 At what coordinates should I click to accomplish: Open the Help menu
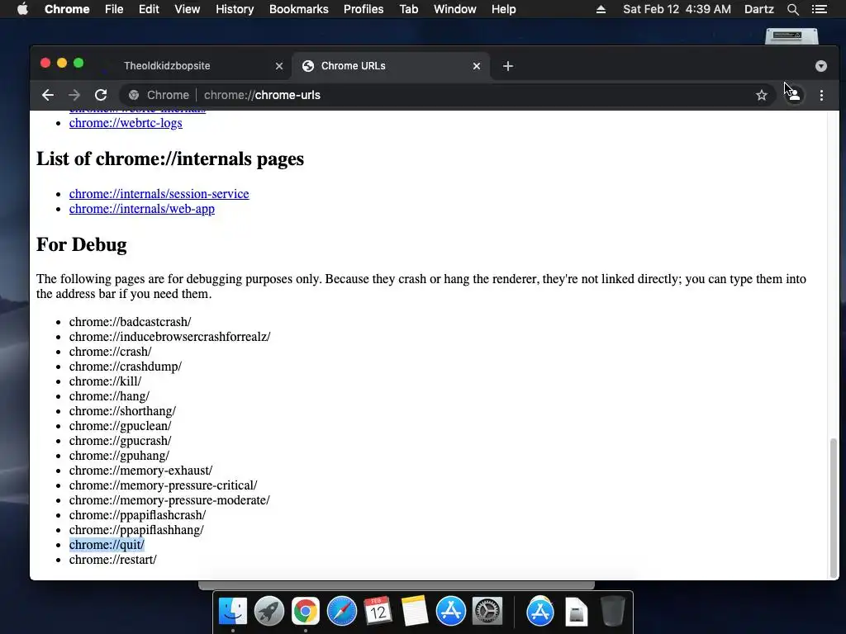click(503, 9)
